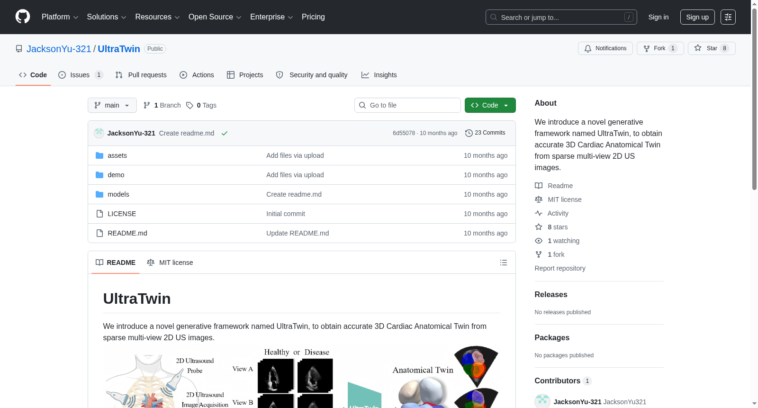Switch to the Projects tab
Image resolution: width=758 pixels, height=408 pixels.
245,75
